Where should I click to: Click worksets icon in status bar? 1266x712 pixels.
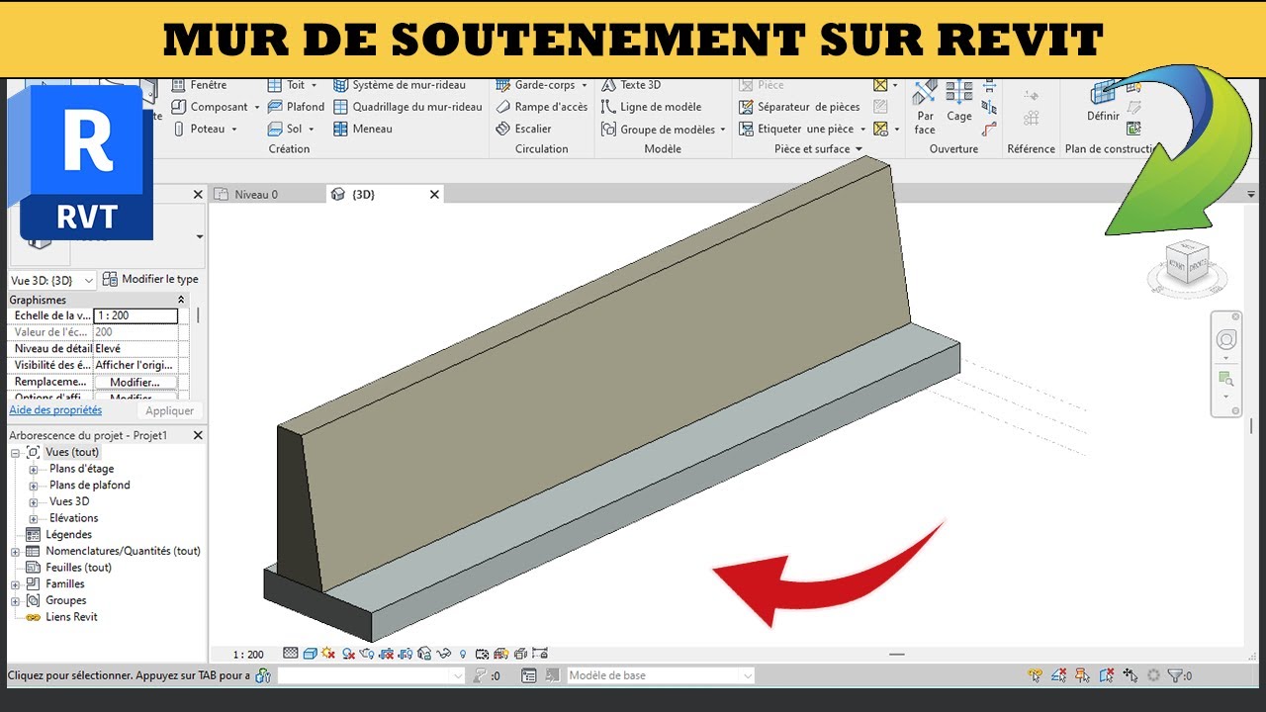(x=263, y=675)
